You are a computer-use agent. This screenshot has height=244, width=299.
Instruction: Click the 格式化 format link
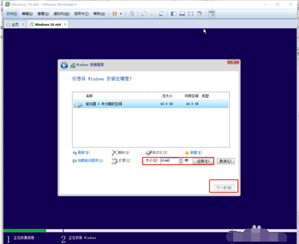pos(157,153)
